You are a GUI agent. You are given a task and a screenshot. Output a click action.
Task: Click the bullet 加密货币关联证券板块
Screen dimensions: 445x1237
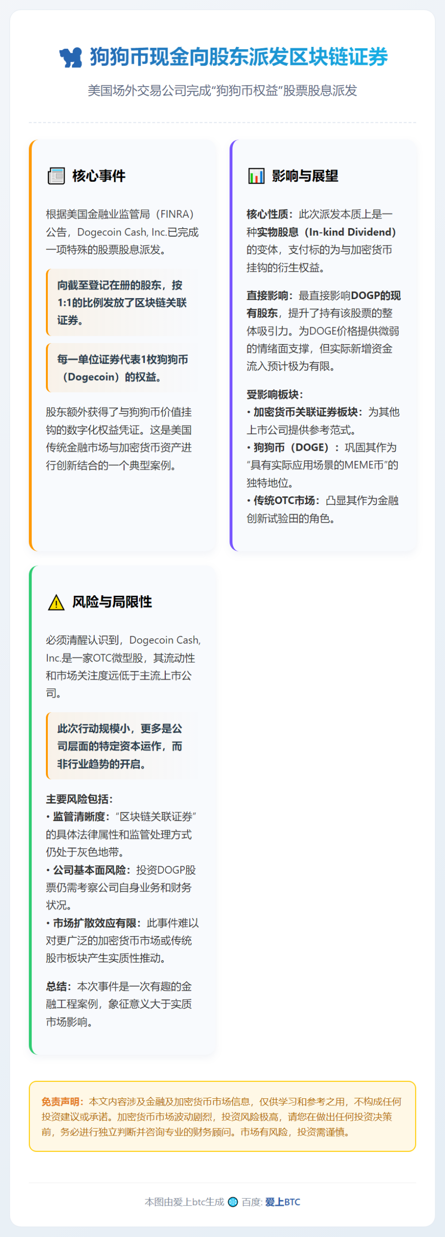323,421
